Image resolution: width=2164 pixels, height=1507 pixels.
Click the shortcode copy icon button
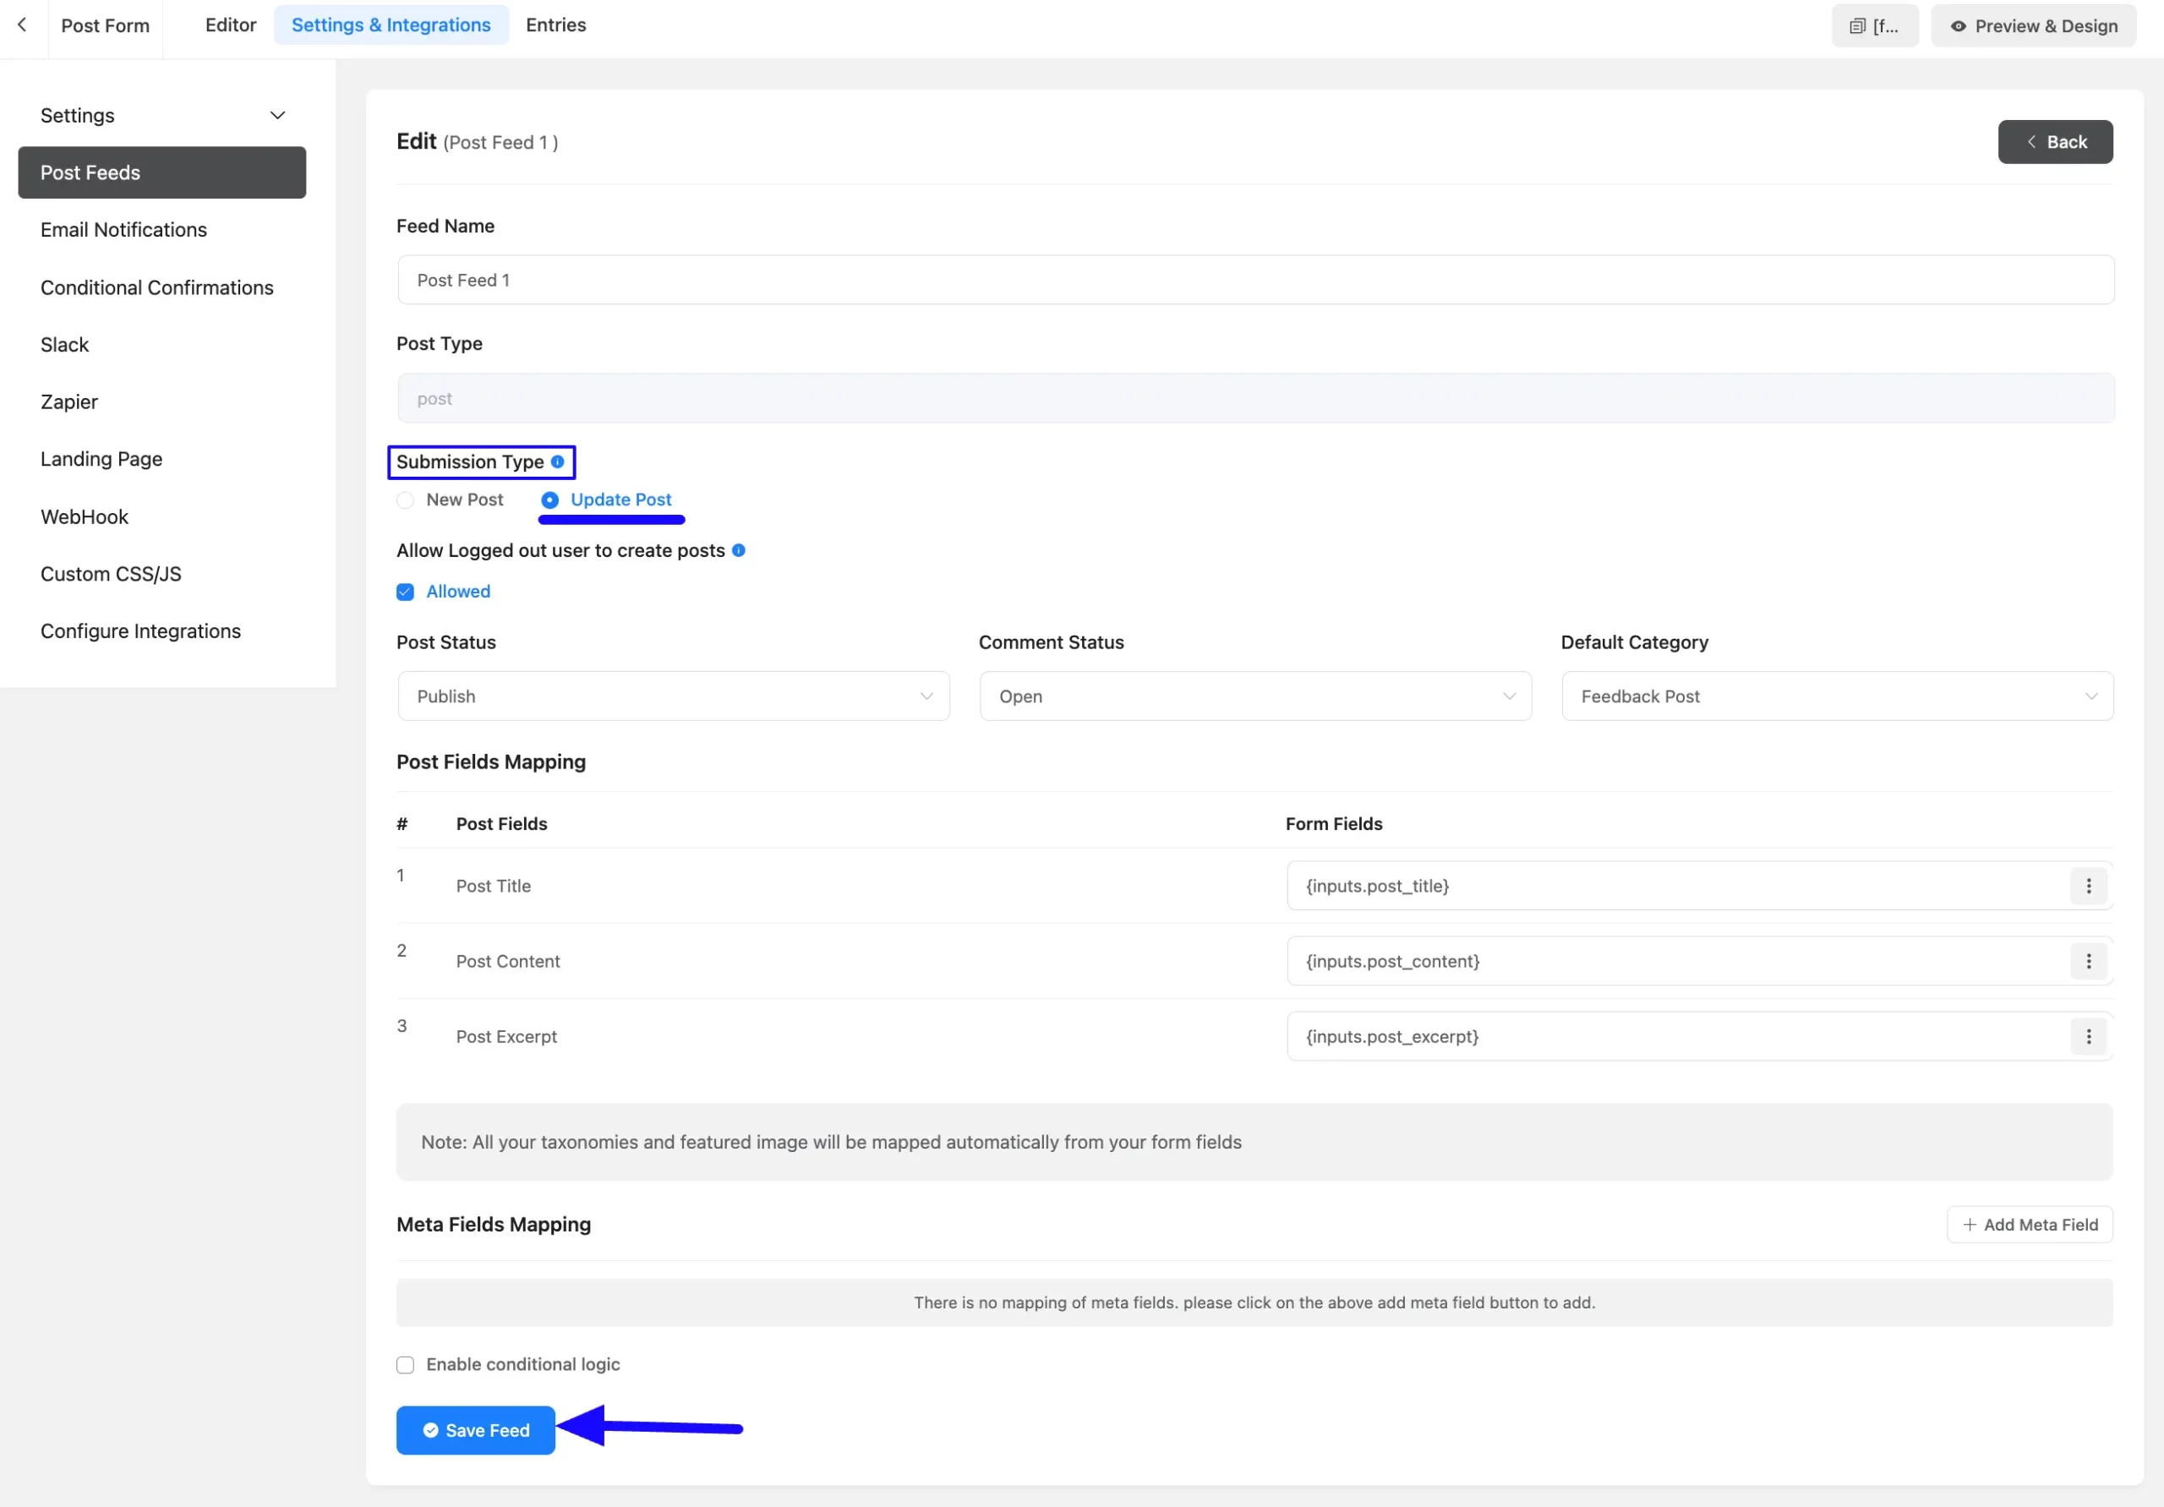1874,26
